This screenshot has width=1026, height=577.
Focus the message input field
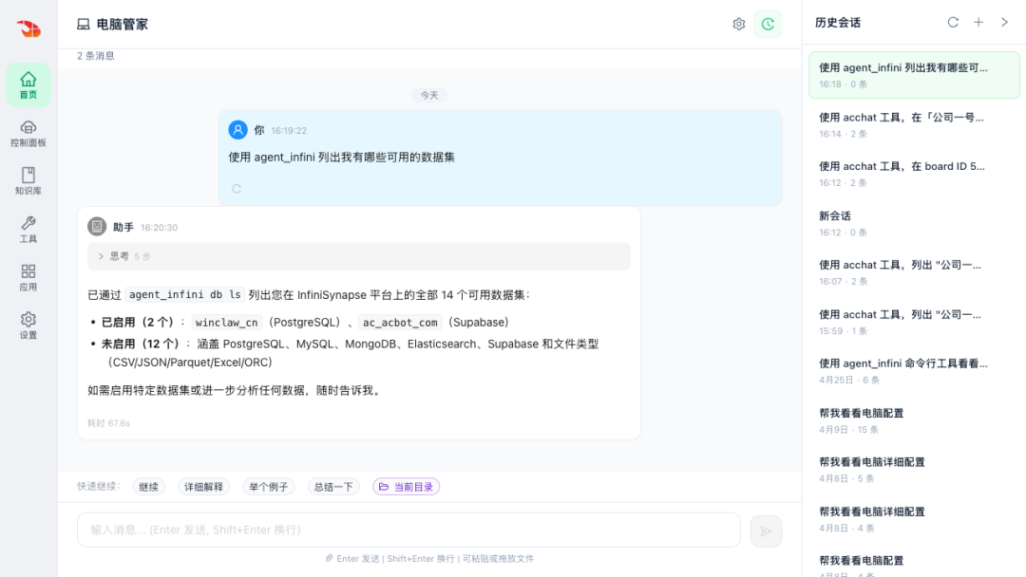408,530
